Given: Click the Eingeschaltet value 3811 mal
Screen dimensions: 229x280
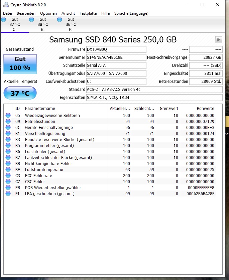Looking at the screenshot, I should pos(206,74).
